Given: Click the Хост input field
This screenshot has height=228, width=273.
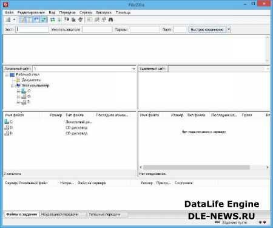Looking at the screenshot, I should 32,30.
